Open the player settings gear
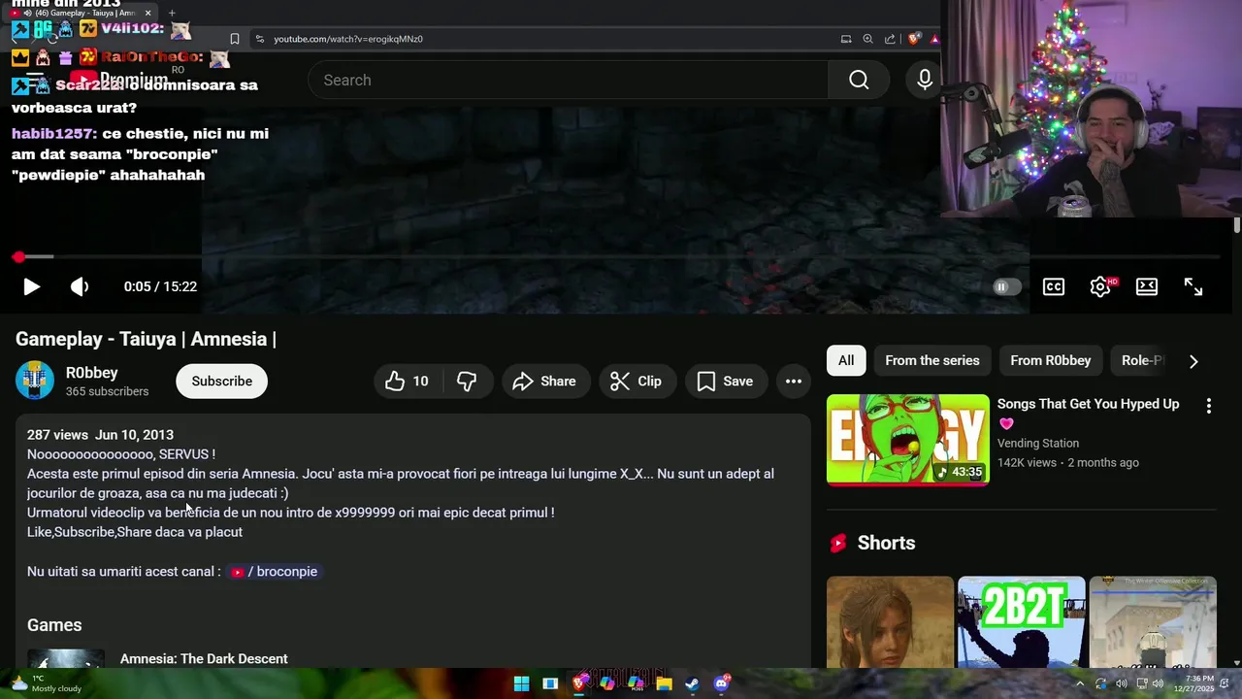 (x=1100, y=286)
